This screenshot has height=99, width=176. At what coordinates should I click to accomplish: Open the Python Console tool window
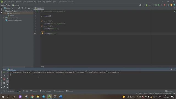pyautogui.click(x=59, y=91)
